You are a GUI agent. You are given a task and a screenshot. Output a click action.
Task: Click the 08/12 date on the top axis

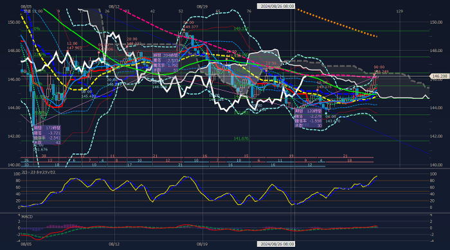pyautogui.click(x=114, y=6)
